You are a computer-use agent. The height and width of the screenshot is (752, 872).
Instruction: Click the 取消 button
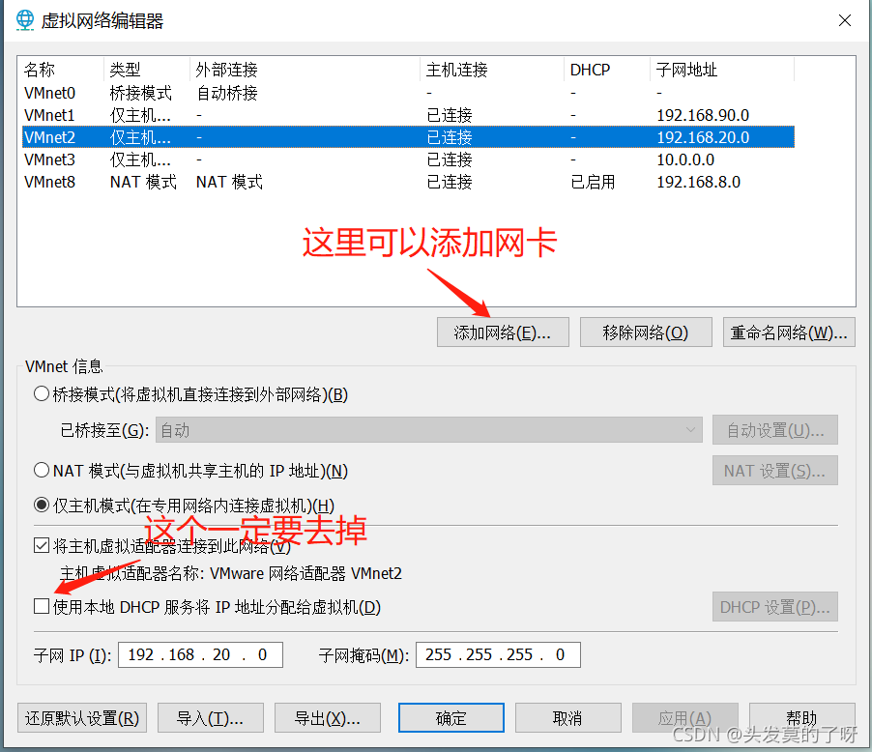point(567,718)
